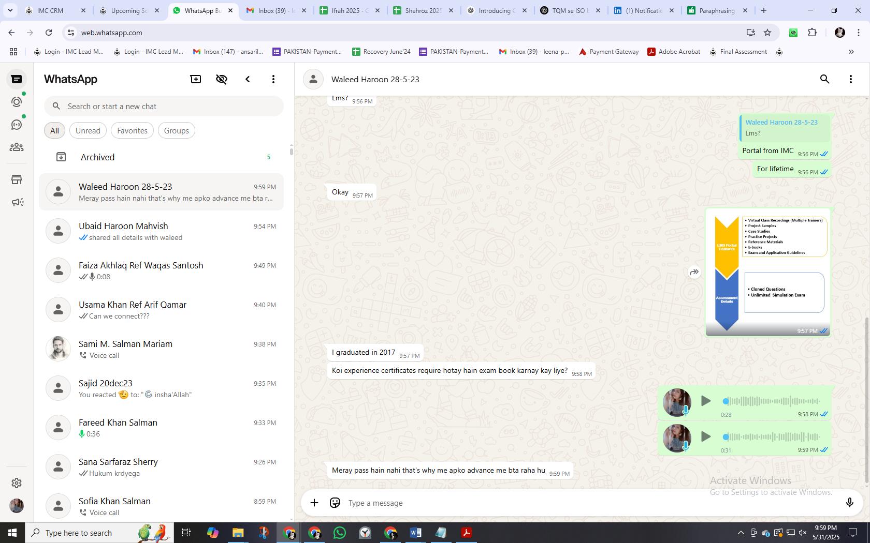870x543 pixels.
Task: Open the Status updates icon
Action: [17, 102]
